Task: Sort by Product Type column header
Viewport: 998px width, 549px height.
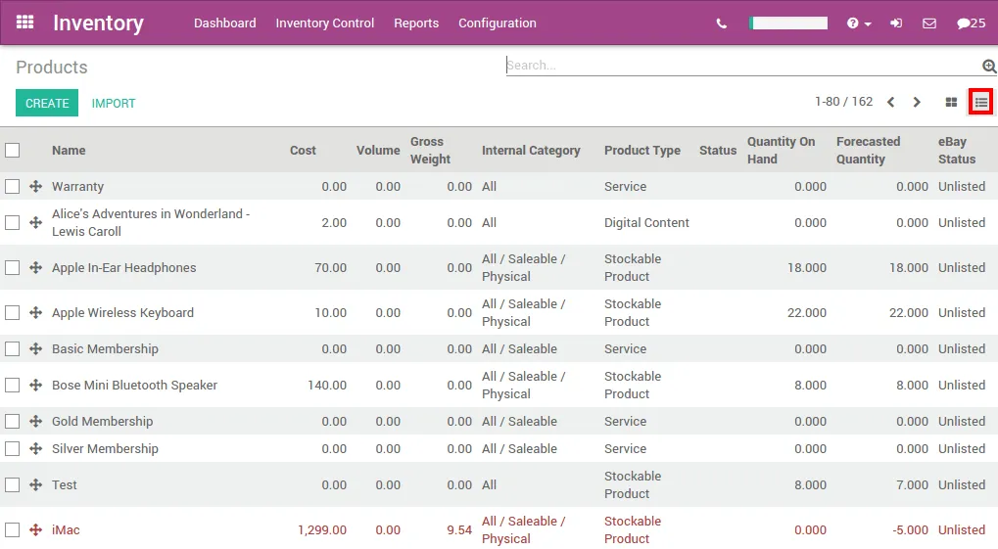Action: point(642,151)
